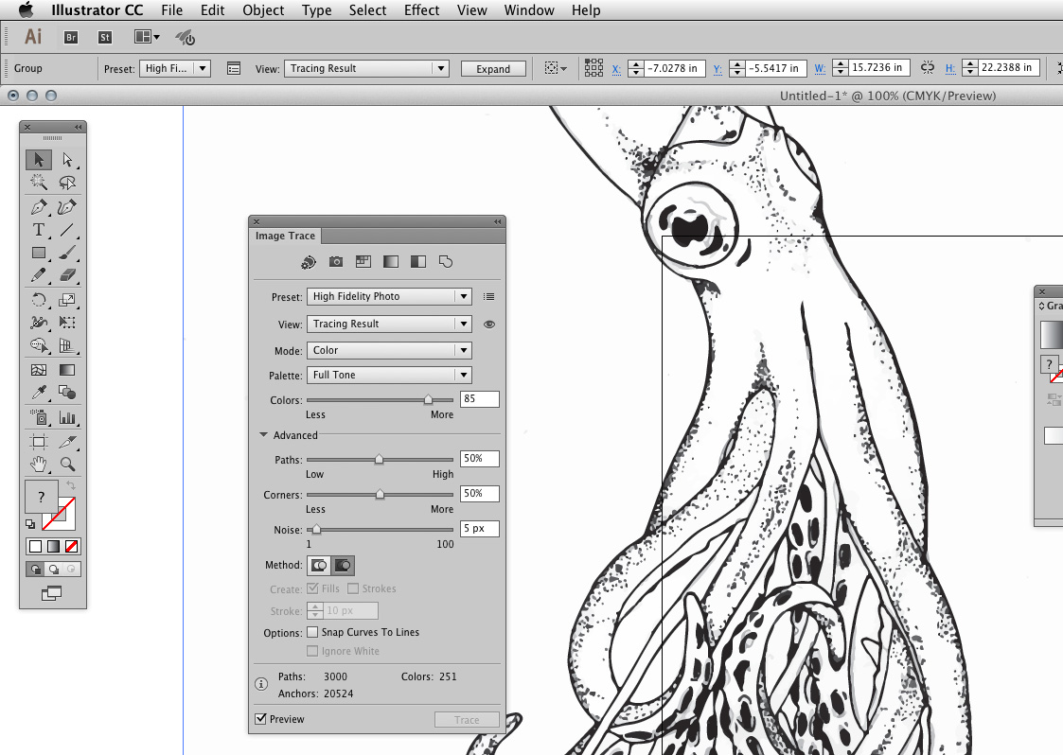Click the Expand button in control bar

click(493, 68)
